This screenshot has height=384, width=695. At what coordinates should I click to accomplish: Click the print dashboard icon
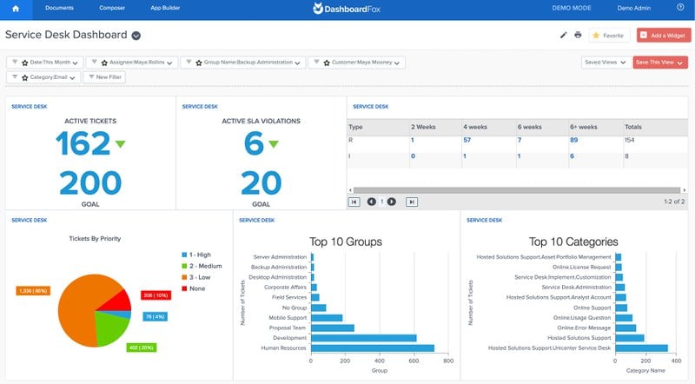tap(578, 35)
